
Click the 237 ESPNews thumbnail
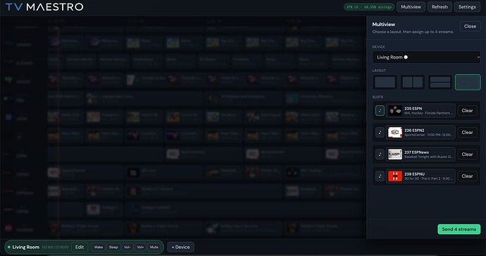pos(395,154)
